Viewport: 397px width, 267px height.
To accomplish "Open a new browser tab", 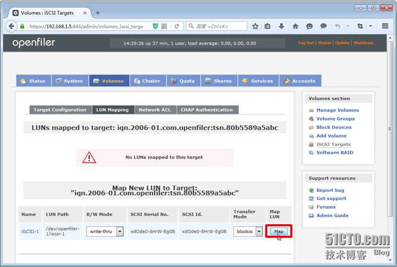I will coord(98,13).
